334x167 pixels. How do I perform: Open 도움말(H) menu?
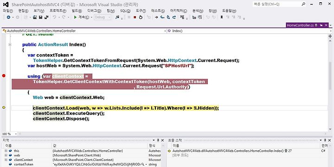pos(229,11)
